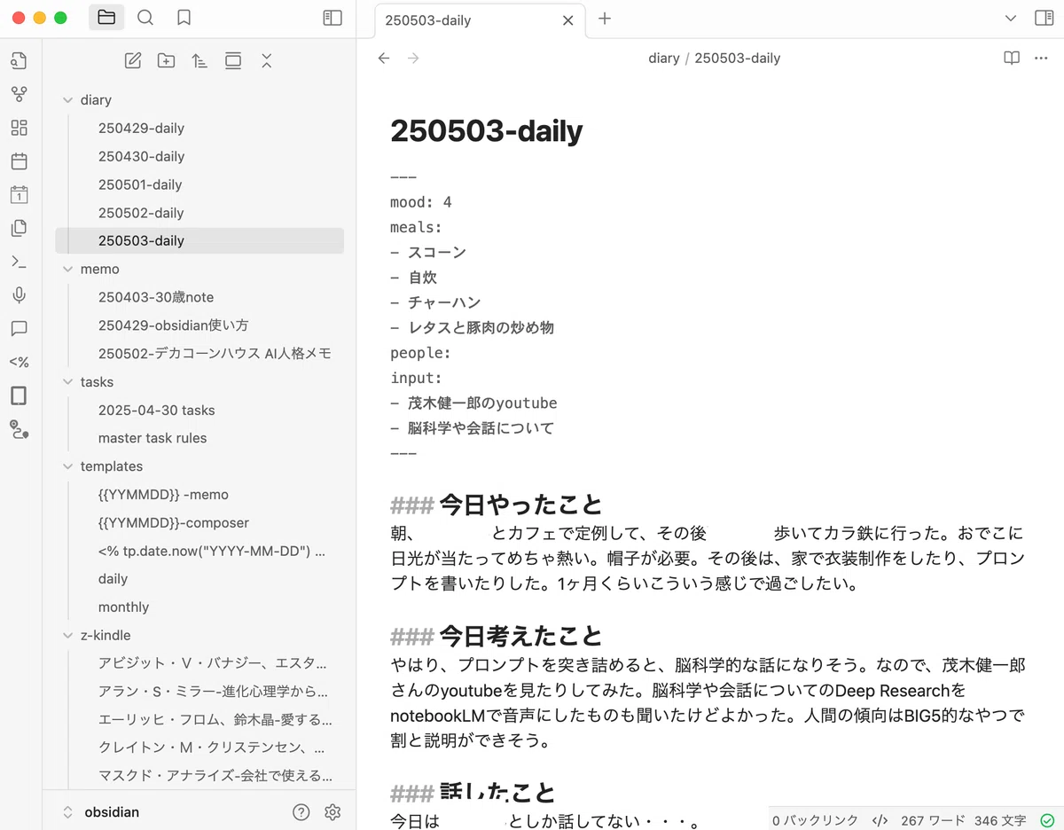Open the search pane icon
This screenshot has width=1064, height=830.
point(145,18)
